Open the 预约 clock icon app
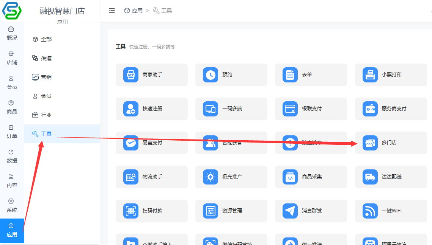This screenshot has height=245, width=432. pyautogui.click(x=231, y=75)
